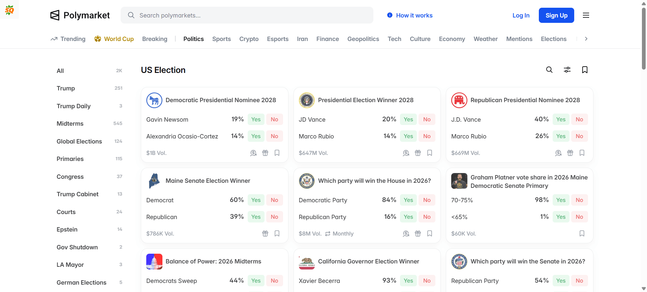Buy Yes on Democrat in Maine Senate
Image resolution: width=647 pixels, height=292 pixels.
coord(256,200)
